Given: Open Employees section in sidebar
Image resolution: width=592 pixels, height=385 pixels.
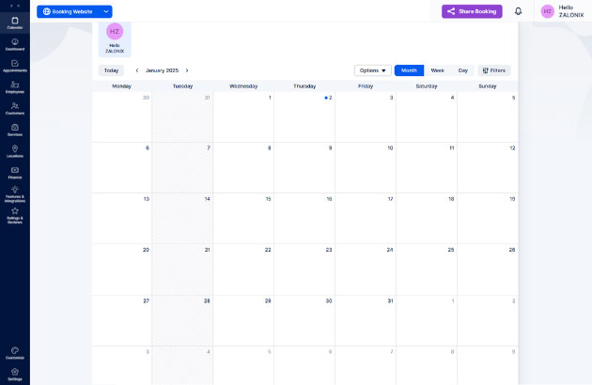Looking at the screenshot, I should [15, 87].
